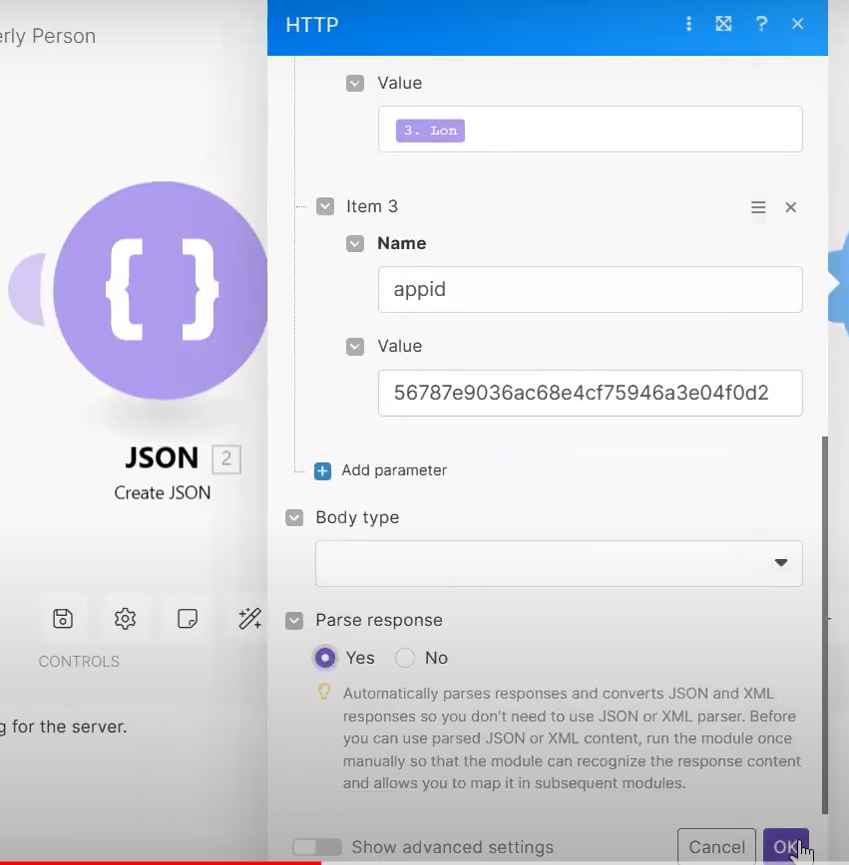The height and width of the screenshot is (865, 849).
Task: Toggle the map checkbox beside top Value
Action: click(354, 84)
